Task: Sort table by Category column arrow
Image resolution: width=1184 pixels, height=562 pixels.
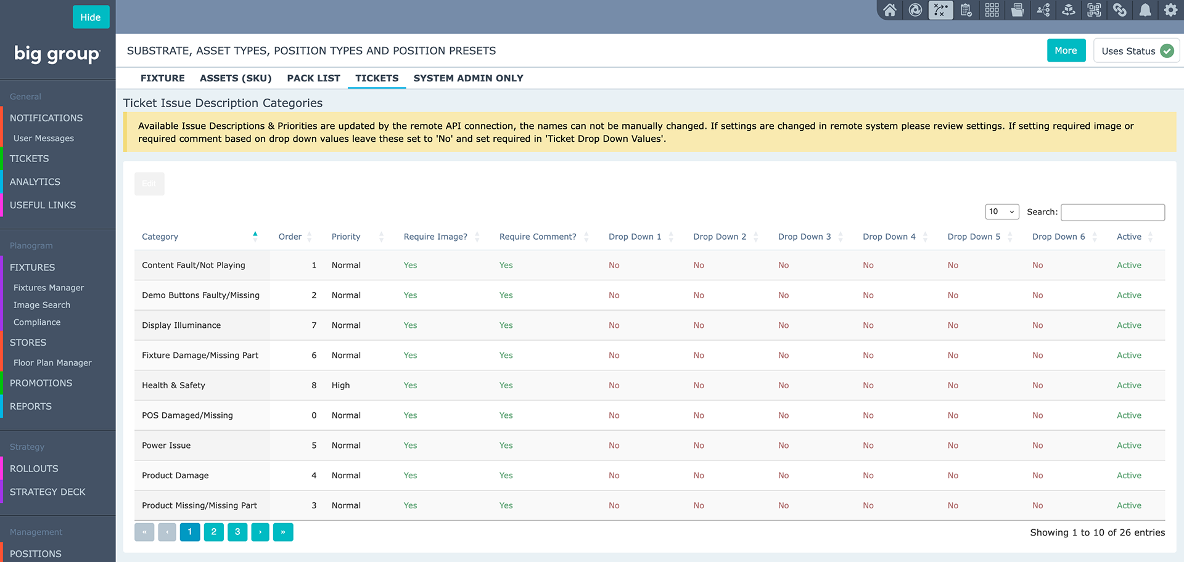Action: click(x=255, y=234)
